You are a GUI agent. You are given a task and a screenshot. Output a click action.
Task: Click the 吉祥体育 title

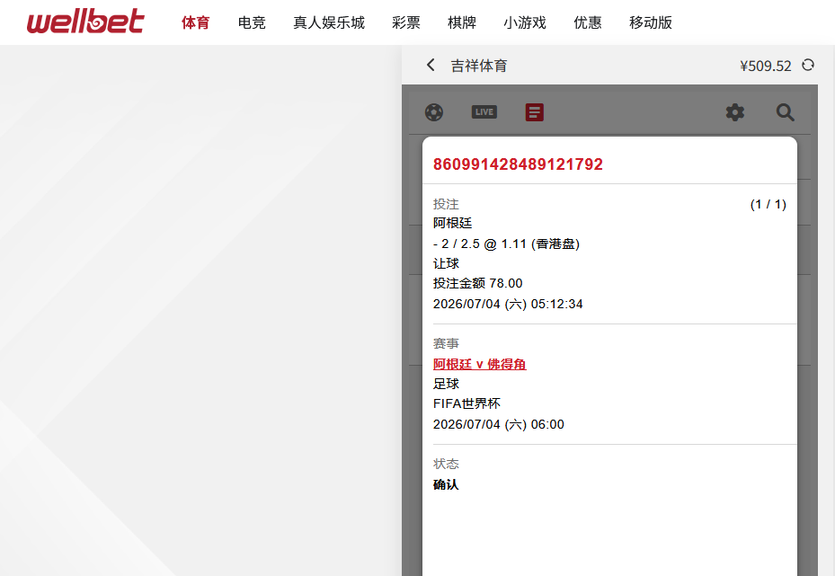[x=479, y=66]
